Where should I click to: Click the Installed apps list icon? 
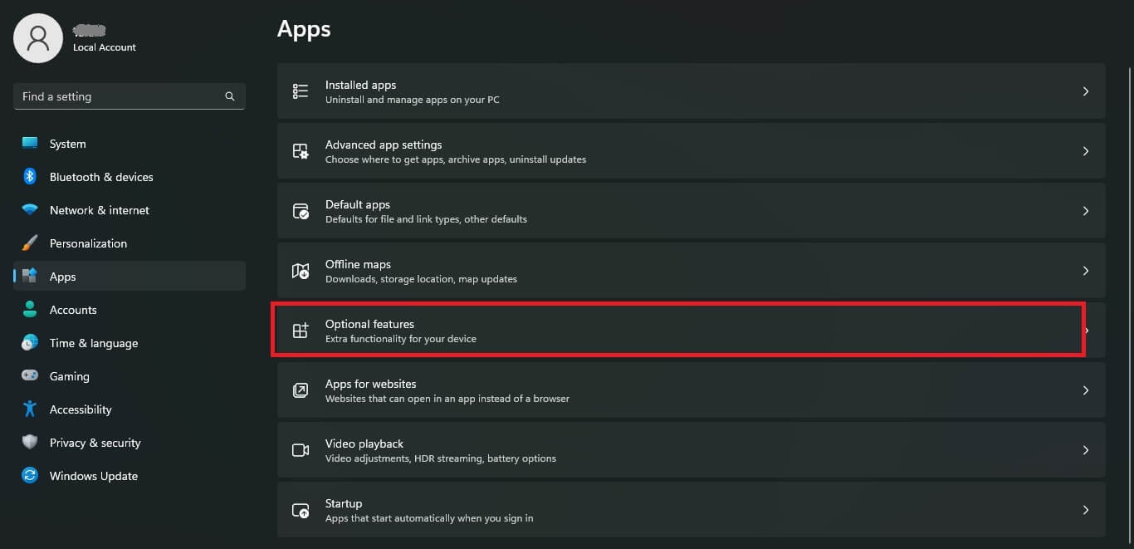point(301,91)
